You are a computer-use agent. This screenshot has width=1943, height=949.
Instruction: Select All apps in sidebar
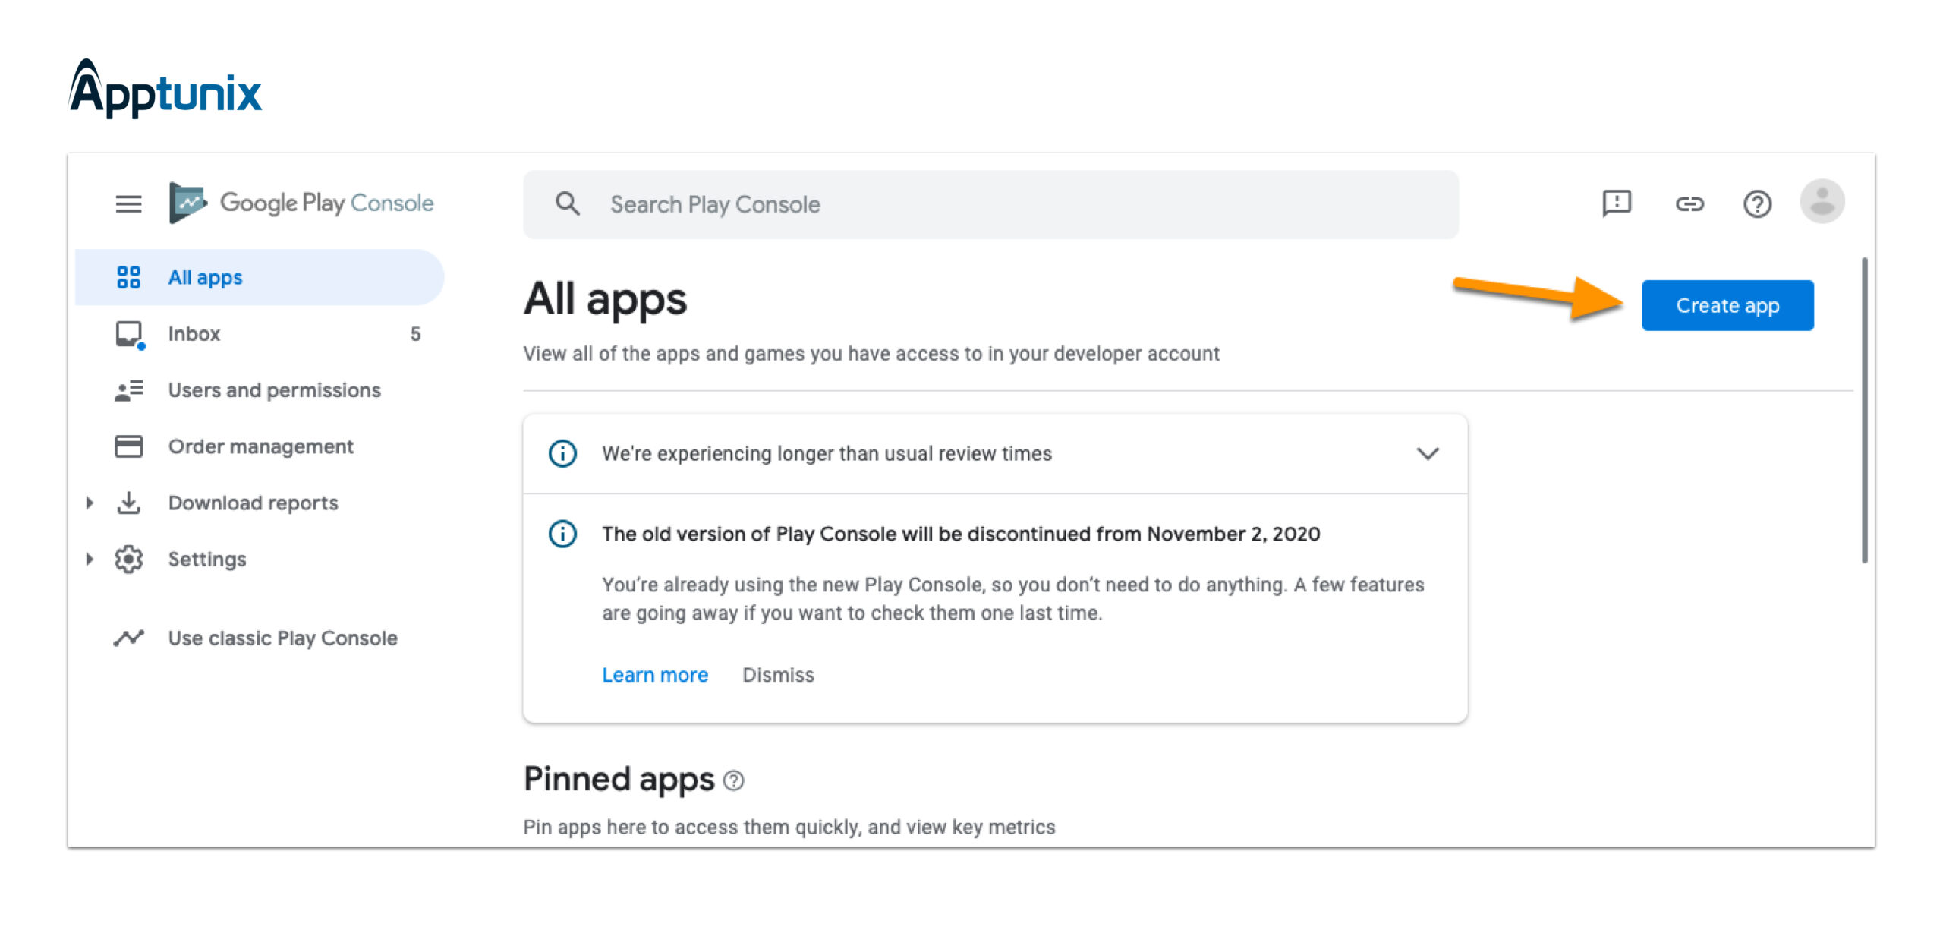(205, 278)
